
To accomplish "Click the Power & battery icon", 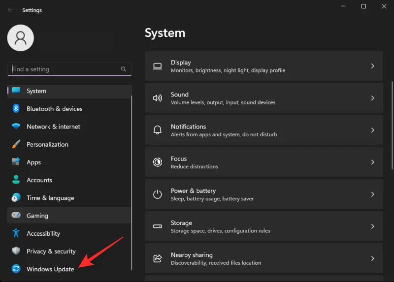I will [158, 194].
